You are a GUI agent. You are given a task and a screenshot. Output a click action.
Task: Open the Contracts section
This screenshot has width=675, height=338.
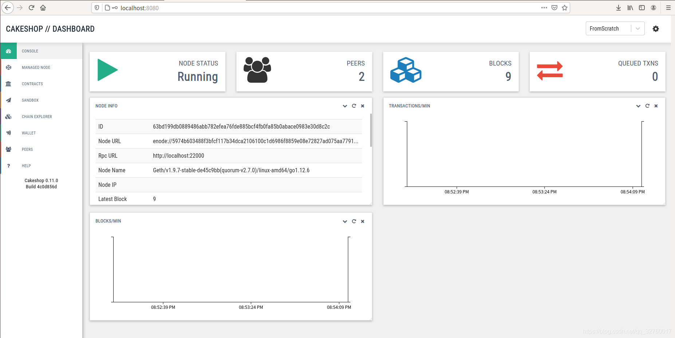[32, 84]
